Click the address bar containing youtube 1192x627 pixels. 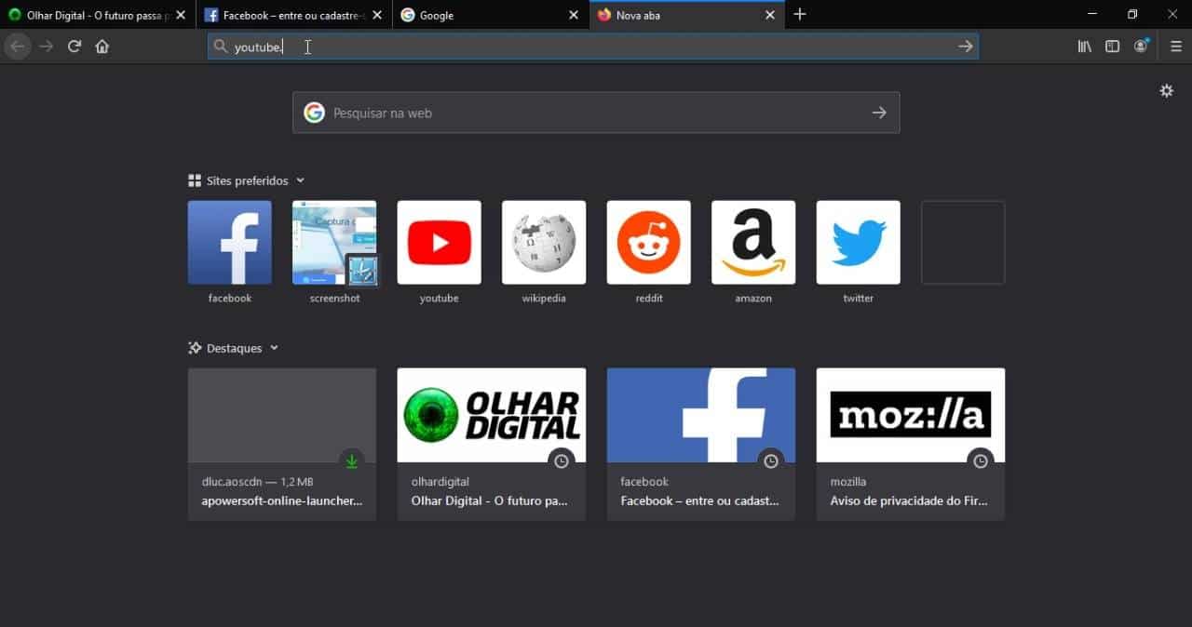coord(593,47)
